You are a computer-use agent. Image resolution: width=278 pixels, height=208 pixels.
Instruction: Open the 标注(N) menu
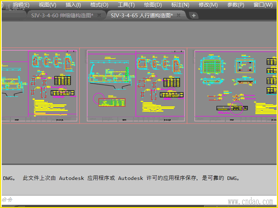(x=180, y=5)
